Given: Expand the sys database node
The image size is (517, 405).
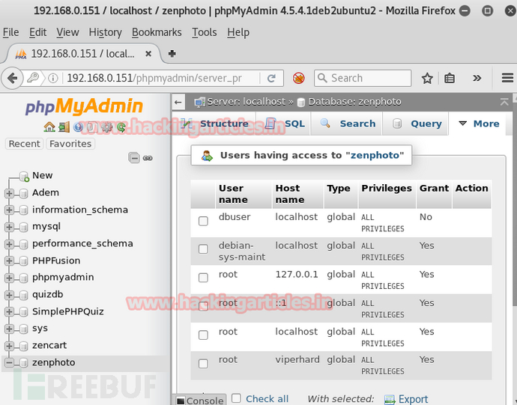Looking at the screenshot, I should click(x=9, y=329).
